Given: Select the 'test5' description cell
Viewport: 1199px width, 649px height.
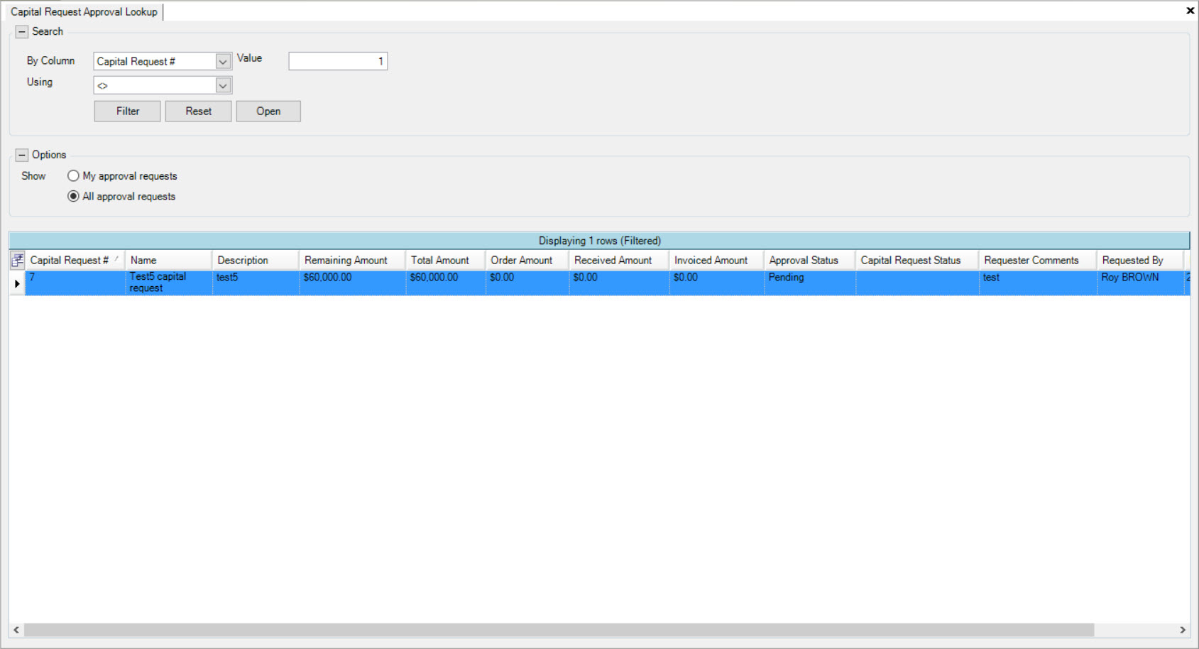Looking at the screenshot, I should pos(256,283).
